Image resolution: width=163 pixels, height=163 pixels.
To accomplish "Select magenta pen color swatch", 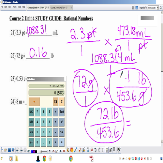I will 34,152.
